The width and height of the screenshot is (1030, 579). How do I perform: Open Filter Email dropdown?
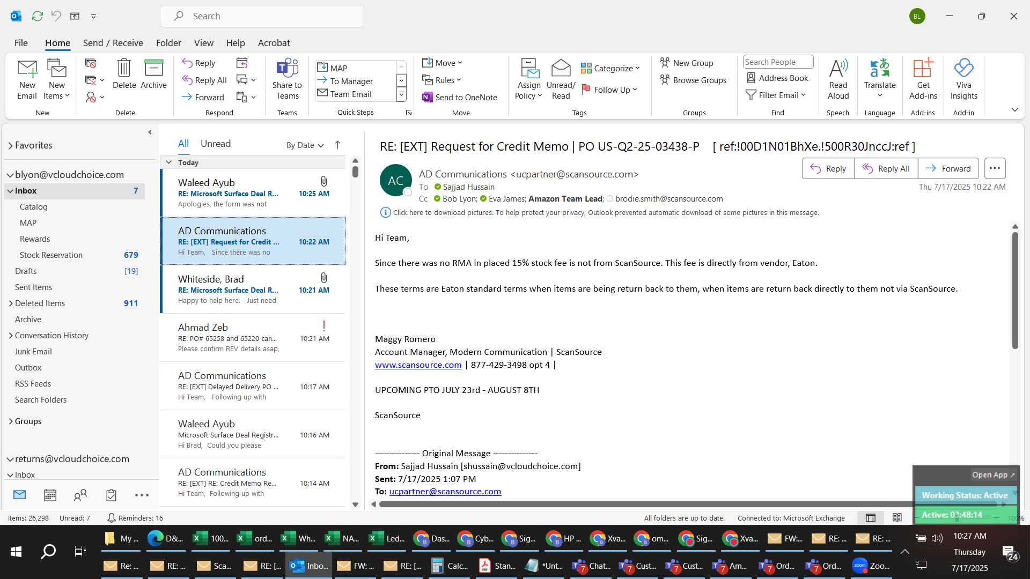(776, 95)
